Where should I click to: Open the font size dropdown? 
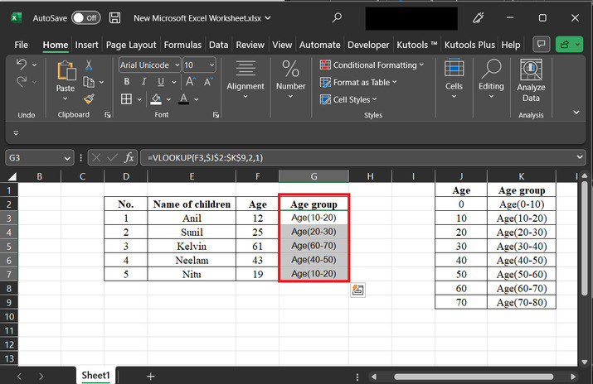[x=211, y=65]
